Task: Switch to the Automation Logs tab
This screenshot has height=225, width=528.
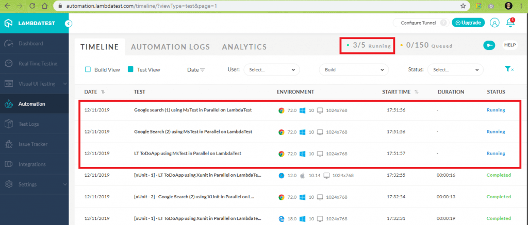Action: [x=170, y=47]
